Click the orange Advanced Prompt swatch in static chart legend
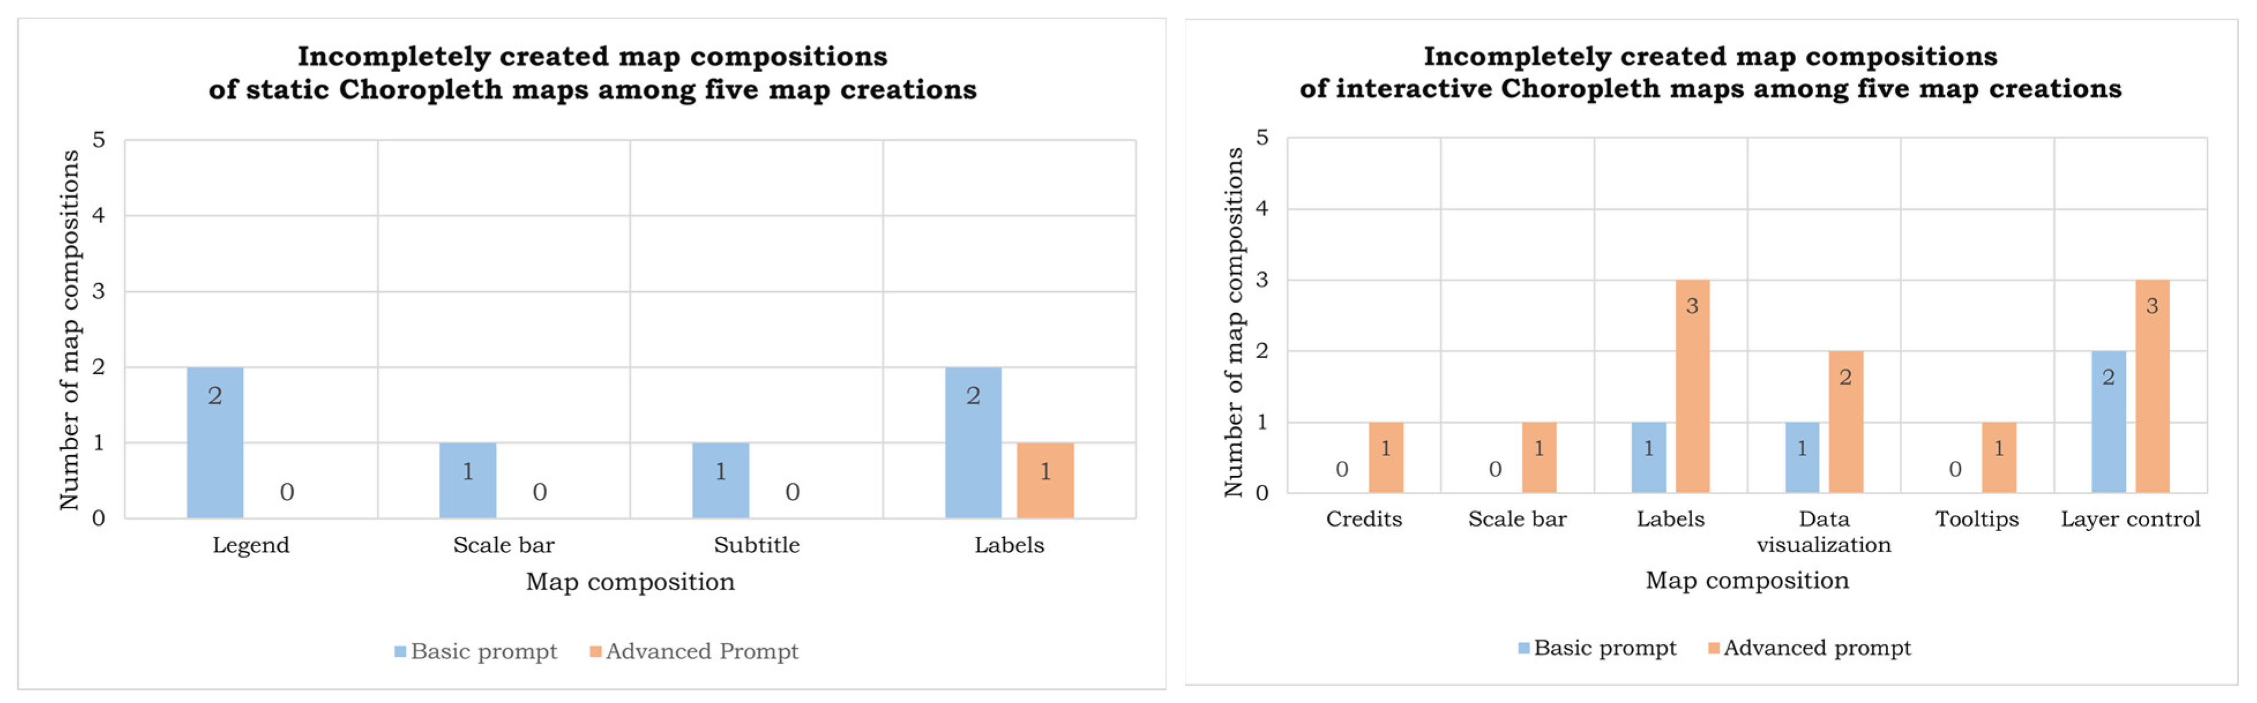Viewport: 2257px width, 703px height. click(596, 651)
